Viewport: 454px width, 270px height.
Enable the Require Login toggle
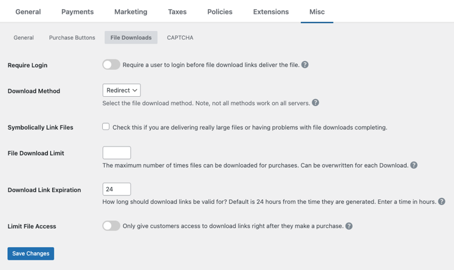click(111, 65)
